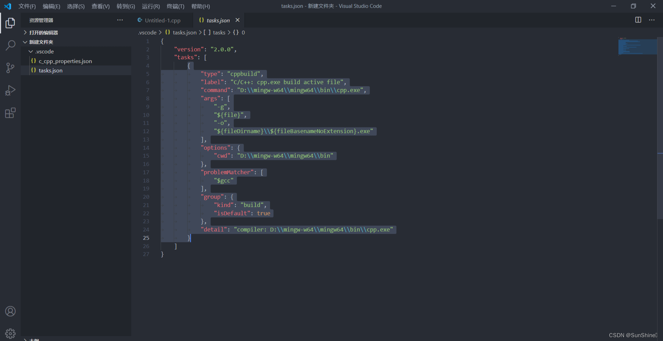Click the editor minimap preview
Image resolution: width=663 pixels, height=341 pixels.
pos(637,47)
